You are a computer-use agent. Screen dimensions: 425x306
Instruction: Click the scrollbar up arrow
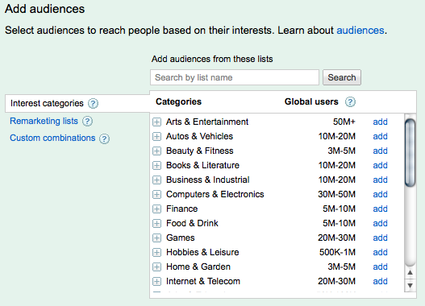pos(410,272)
